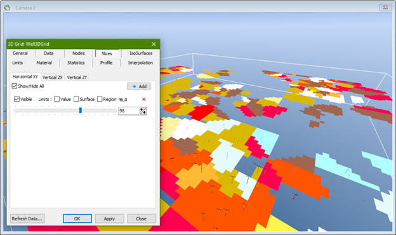Open the Vertical ZY slices tab
Viewport: 396px width, 235px height.
(x=77, y=77)
